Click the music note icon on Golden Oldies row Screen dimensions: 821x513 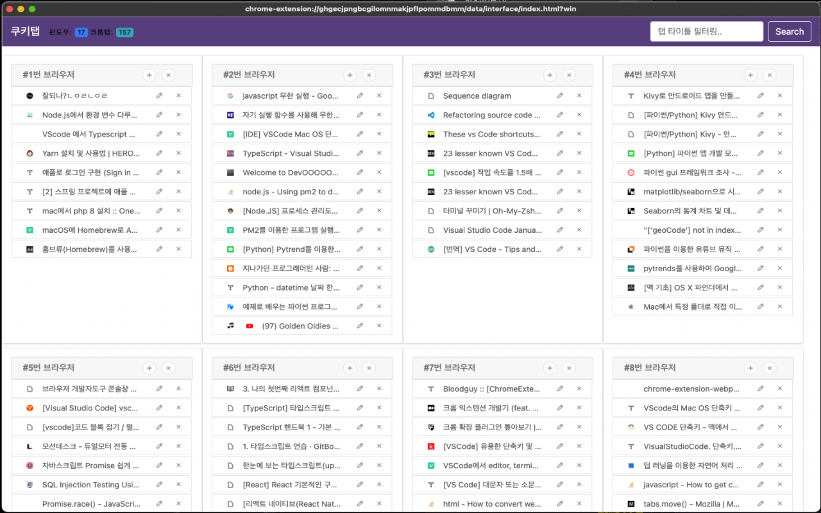(x=230, y=326)
